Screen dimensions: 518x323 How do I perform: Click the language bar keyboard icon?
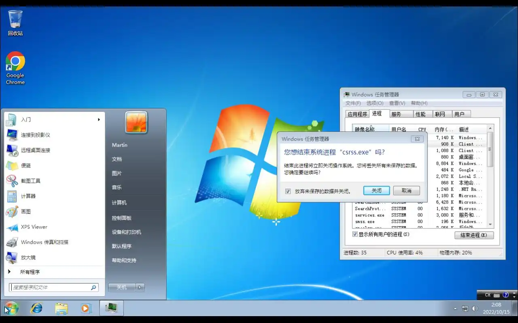click(497, 295)
